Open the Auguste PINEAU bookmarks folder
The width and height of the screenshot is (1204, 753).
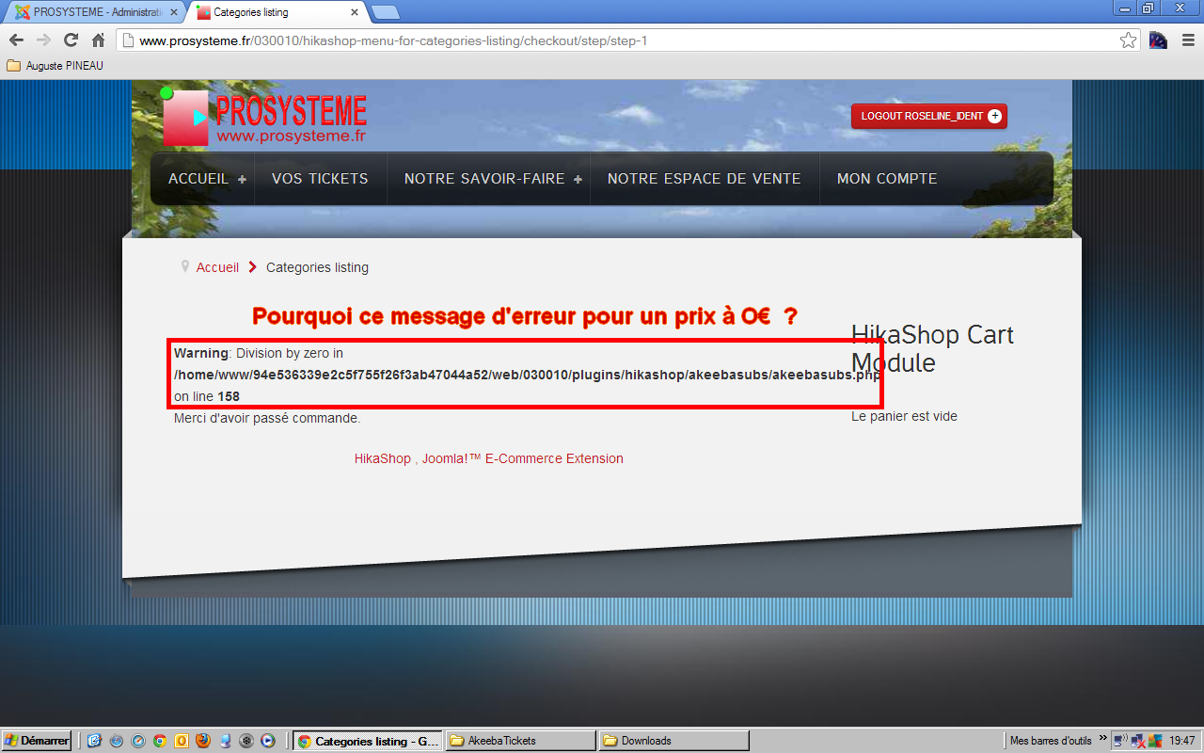click(55, 66)
